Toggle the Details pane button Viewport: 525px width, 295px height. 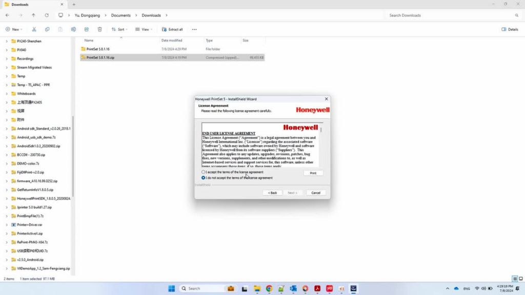click(510, 29)
